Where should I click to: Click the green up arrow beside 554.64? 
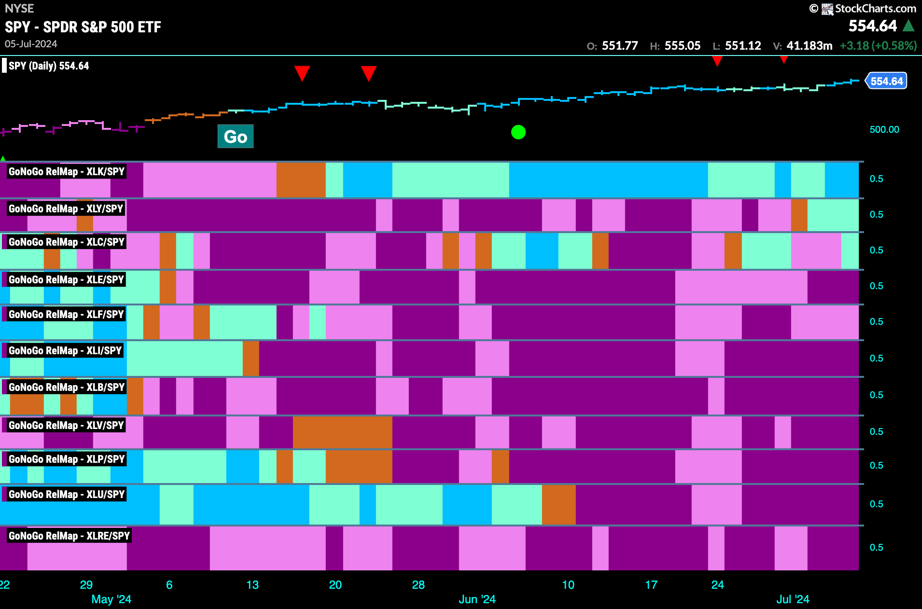(909, 26)
